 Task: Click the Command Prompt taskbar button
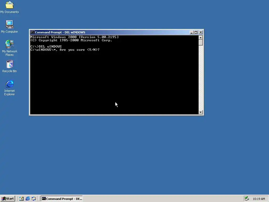pos(62,199)
